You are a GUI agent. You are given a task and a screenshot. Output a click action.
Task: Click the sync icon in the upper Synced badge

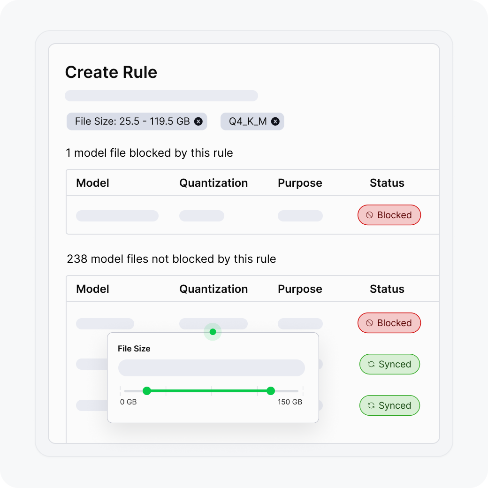click(371, 364)
